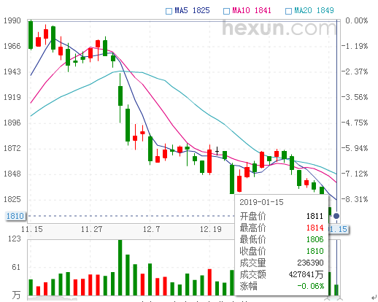Viewport: 378px width, 302px height.
Task: Click the turnover value 427841万
Action: [x=306, y=274]
